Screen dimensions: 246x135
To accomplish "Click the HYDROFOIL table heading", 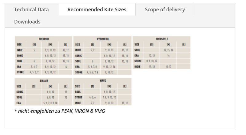I will tap(103, 39).
